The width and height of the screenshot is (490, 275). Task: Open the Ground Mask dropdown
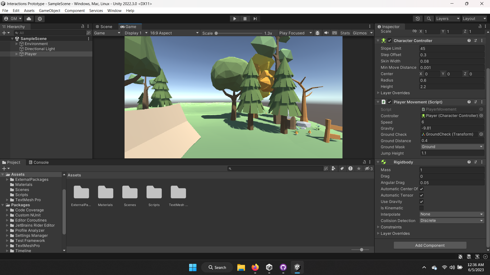coord(452,147)
